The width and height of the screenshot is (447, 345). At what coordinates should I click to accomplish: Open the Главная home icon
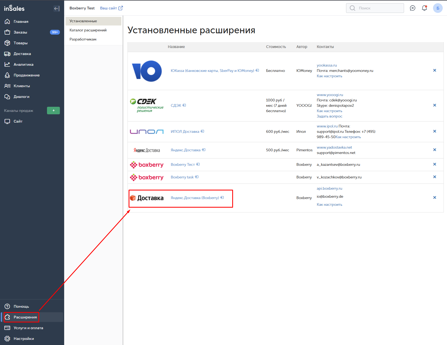coord(7,21)
